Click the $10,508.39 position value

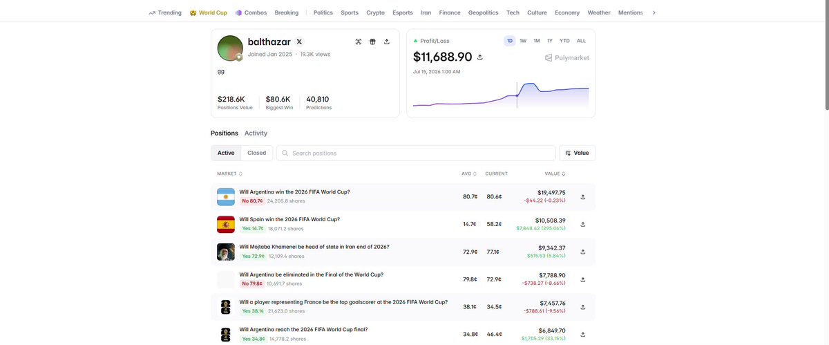point(551,221)
